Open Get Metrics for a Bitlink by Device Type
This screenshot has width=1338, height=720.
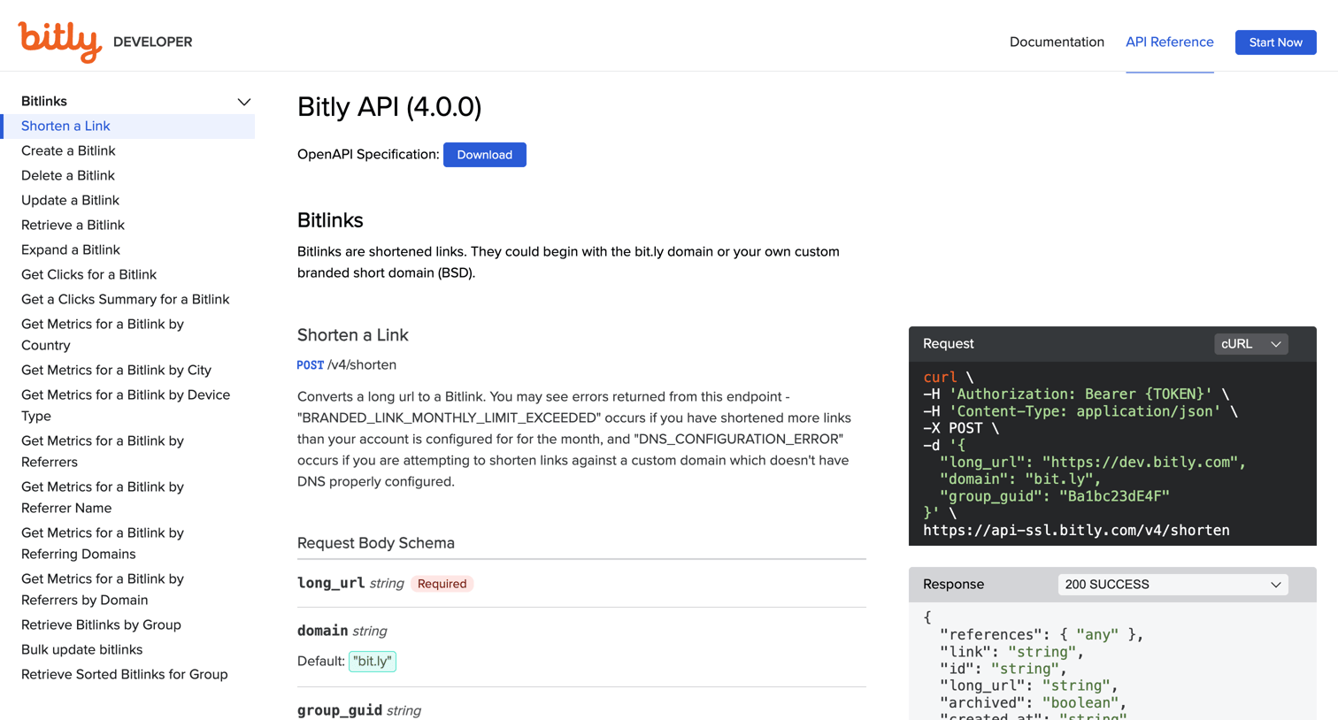pyautogui.click(x=126, y=406)
